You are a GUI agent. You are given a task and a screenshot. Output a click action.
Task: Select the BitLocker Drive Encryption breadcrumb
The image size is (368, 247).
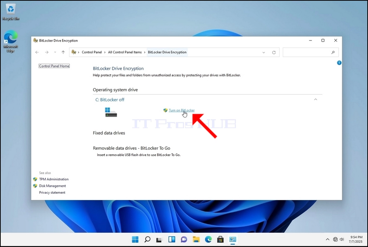(167, 52)
